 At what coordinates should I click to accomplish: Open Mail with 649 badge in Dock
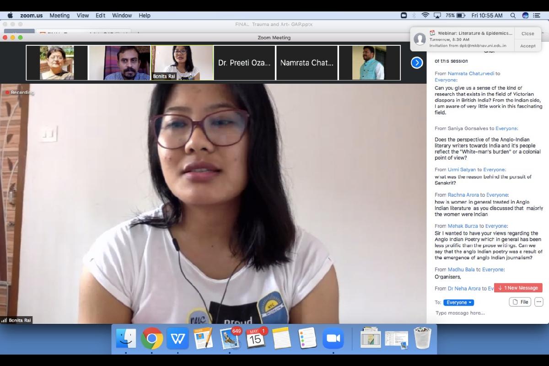pyautogui.click(x=230, y=339)
